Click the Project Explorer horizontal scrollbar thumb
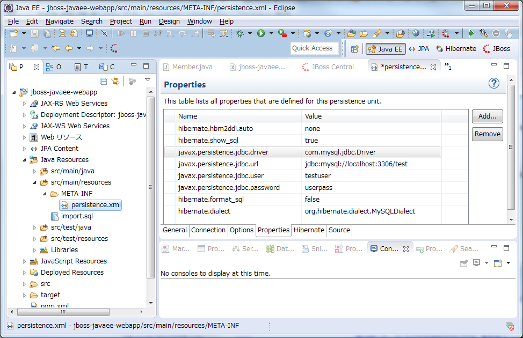The height and width of the screenshot is (338, 523). point(63,312)
